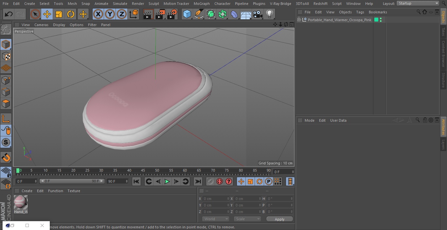Toggle Parameter keyframe recording P

[269, 181]
